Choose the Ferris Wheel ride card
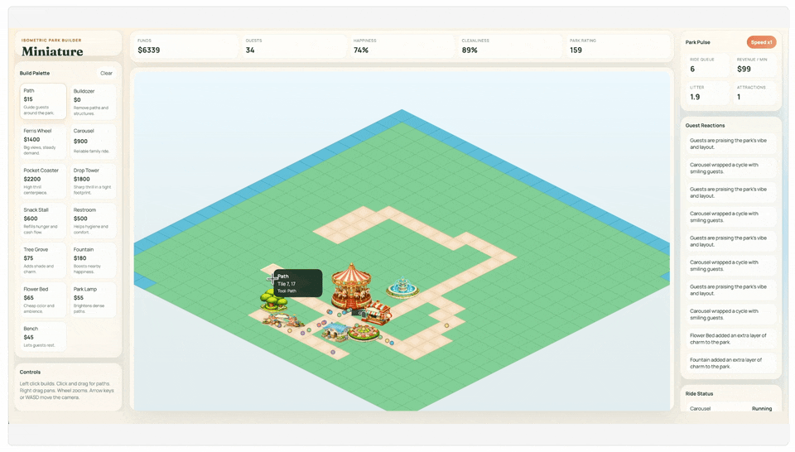This screenshot has height=452, width=795. pos(43,142)
